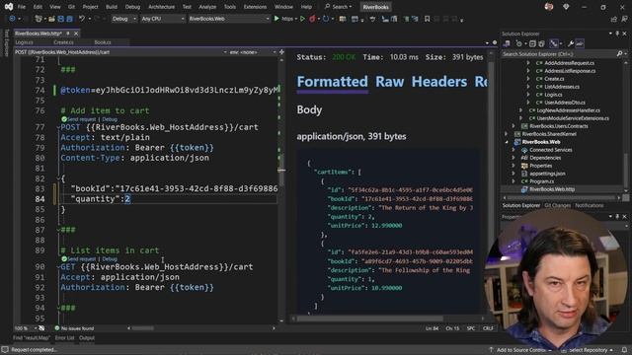Click Send request above GET cart
632x355 pixels.
81,259
